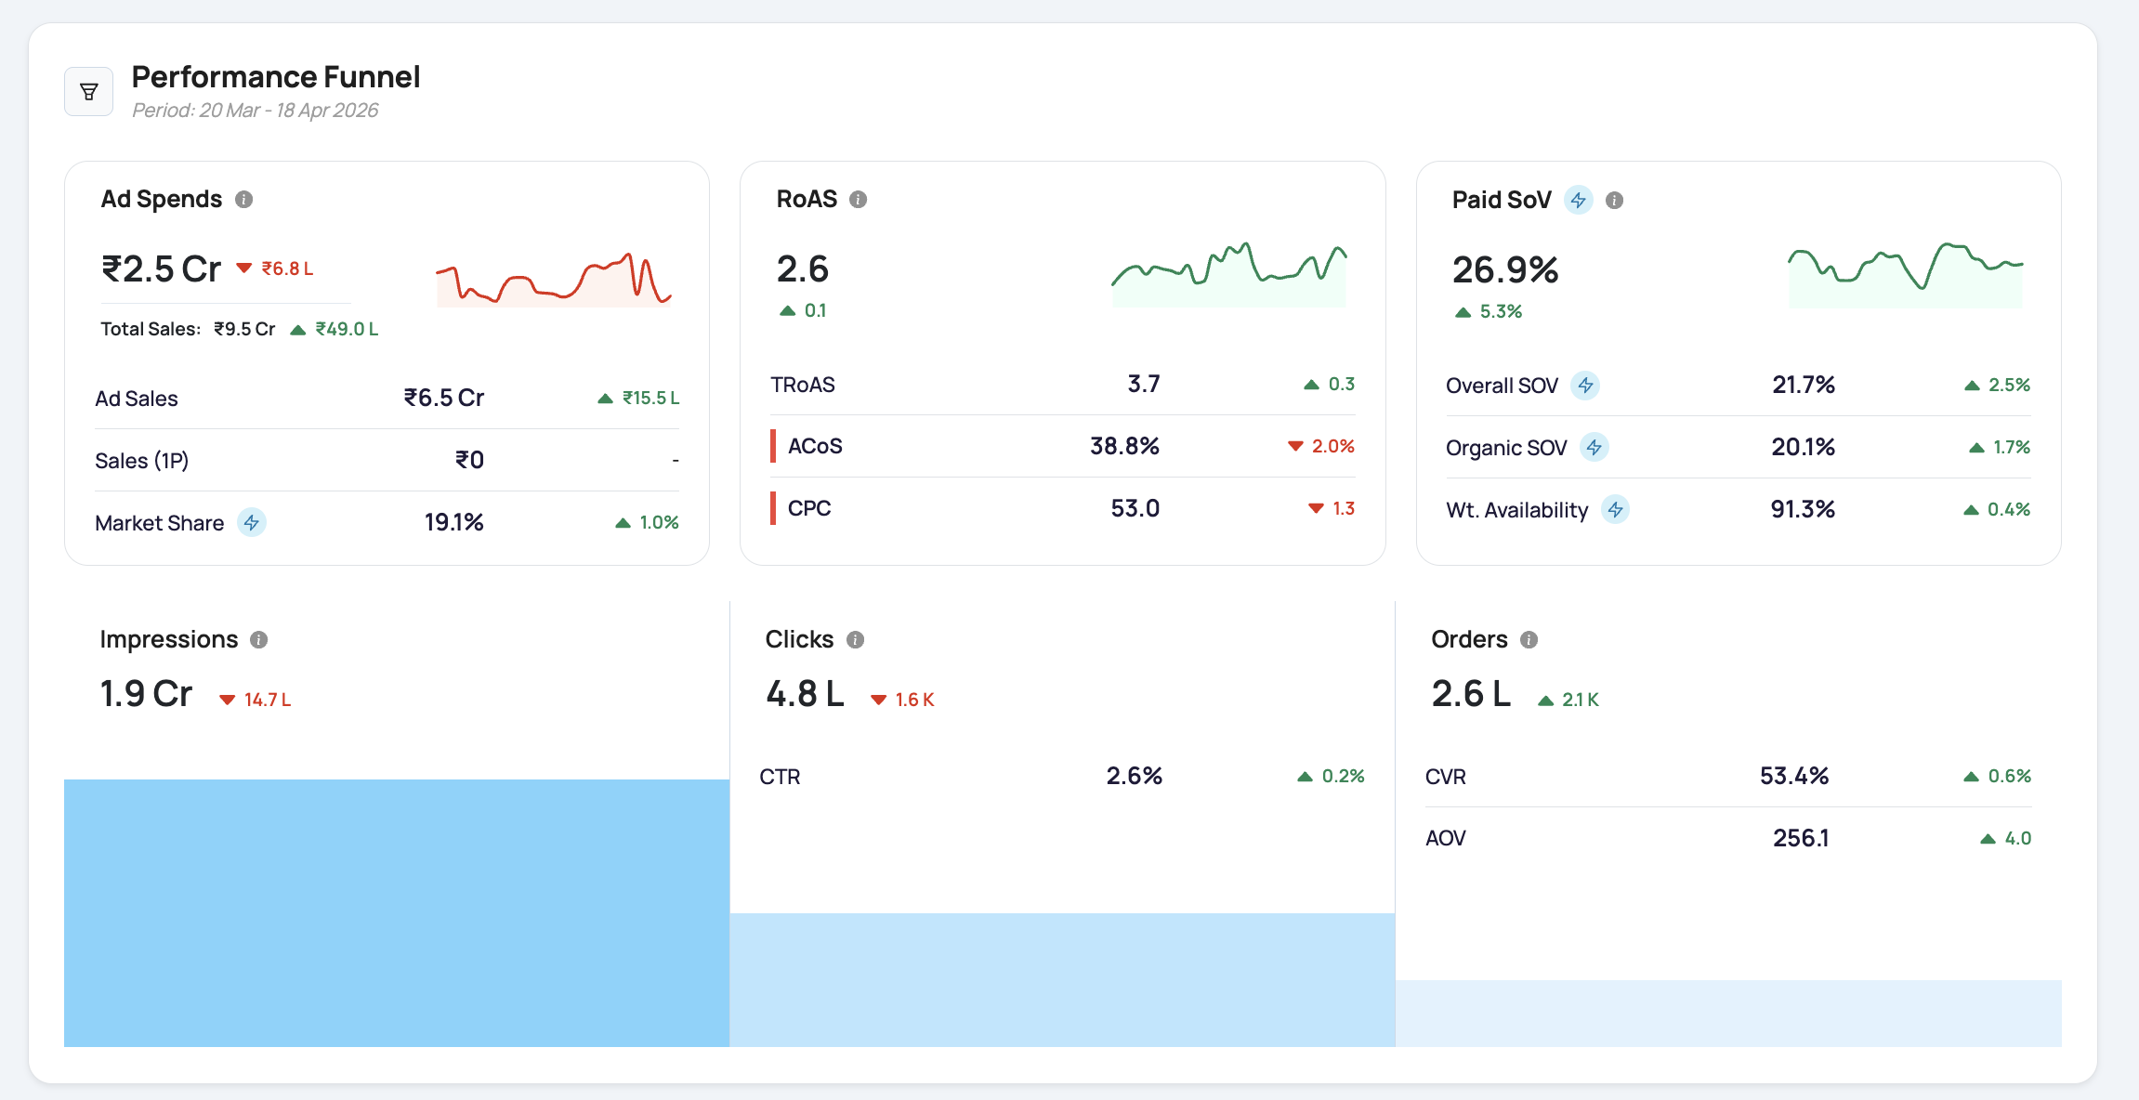Click the lightning icon beside Organic SOV

point(1594,447)
